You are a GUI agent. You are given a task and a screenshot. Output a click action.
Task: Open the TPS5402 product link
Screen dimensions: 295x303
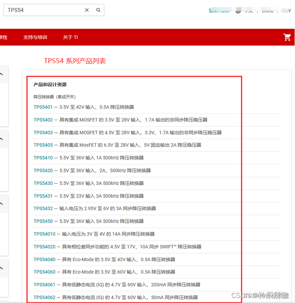coord(43,120)
